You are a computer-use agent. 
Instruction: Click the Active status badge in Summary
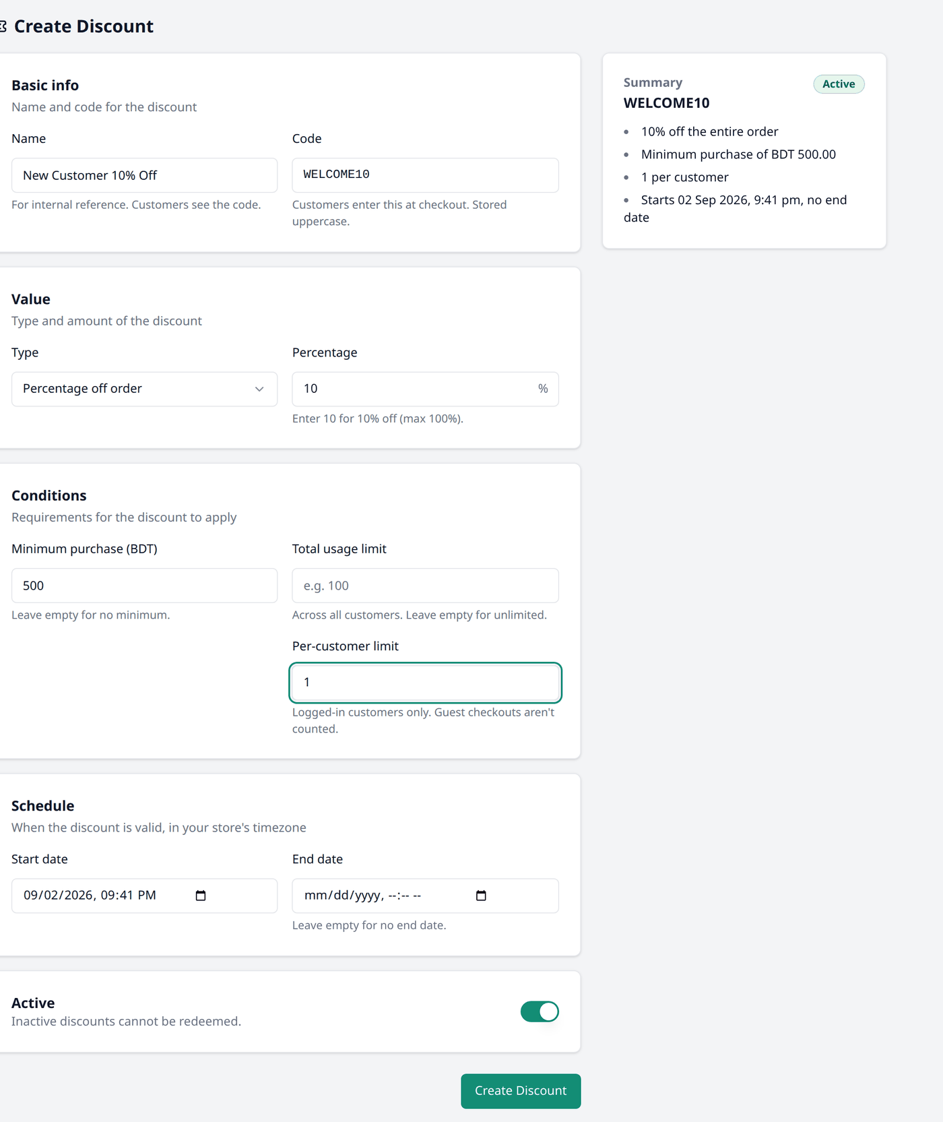[x=839, y=84]
